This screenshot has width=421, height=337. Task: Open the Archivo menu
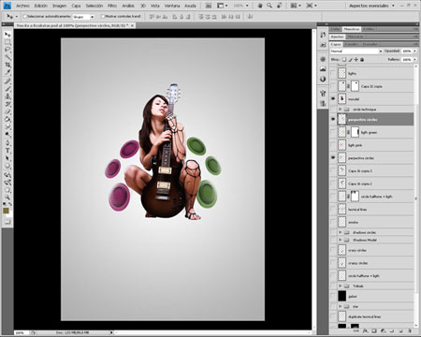[22, 6]
